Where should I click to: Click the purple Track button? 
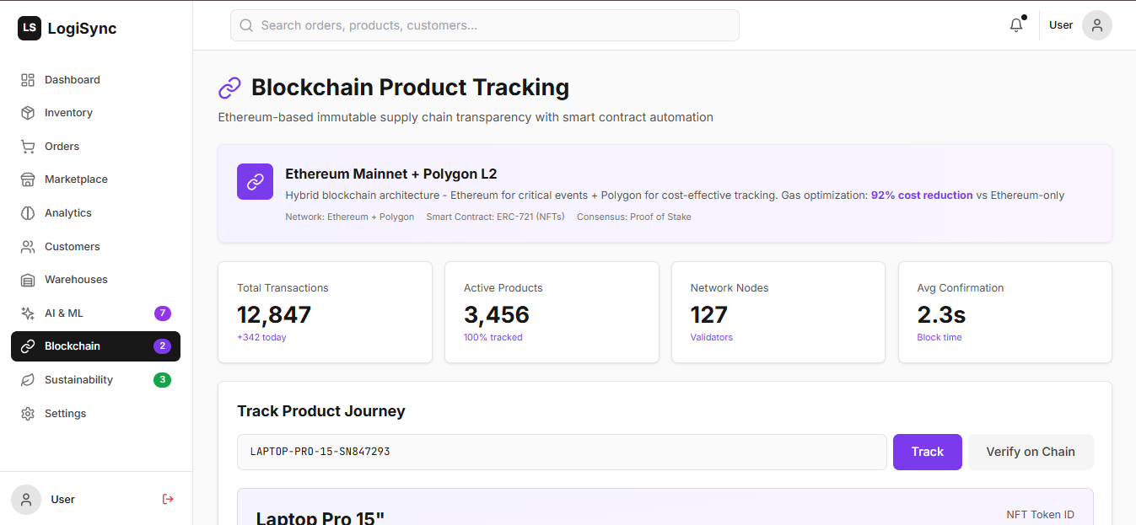coord(928,452)
